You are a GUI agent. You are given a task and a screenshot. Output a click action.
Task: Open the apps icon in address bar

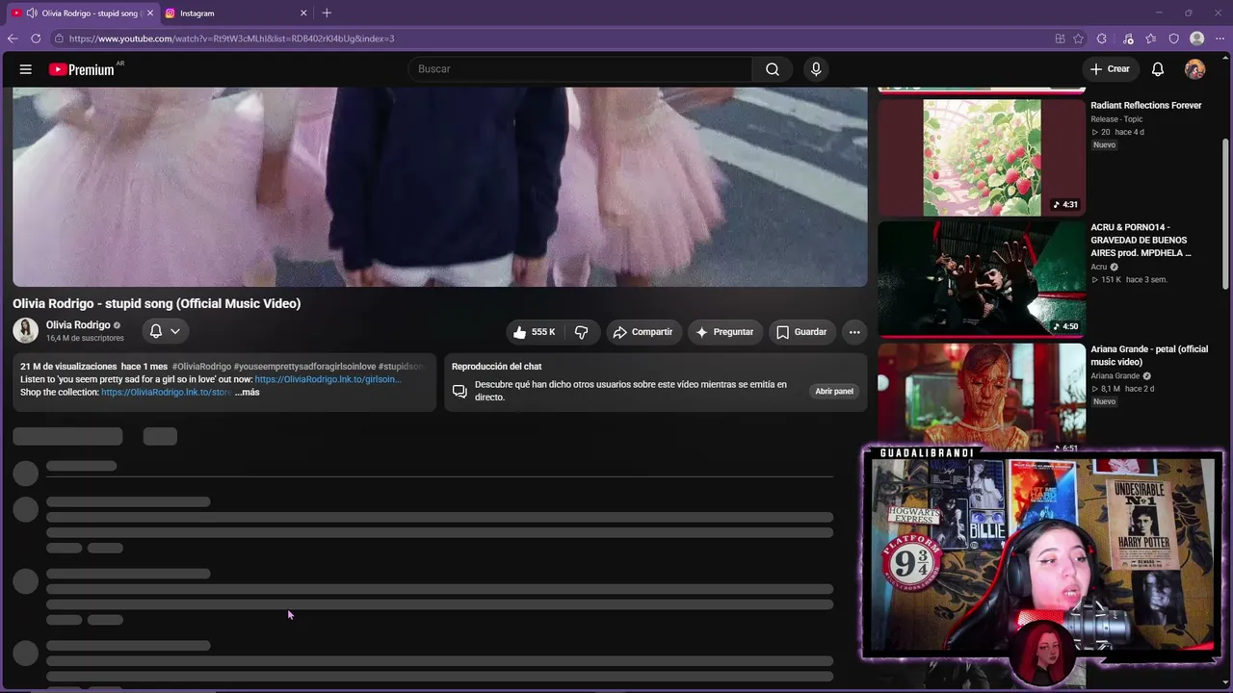click(x=1060, y=38)
